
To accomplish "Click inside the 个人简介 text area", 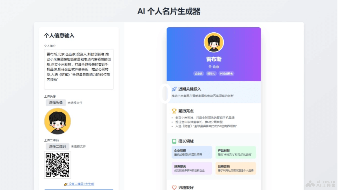I will pos(79,69).
